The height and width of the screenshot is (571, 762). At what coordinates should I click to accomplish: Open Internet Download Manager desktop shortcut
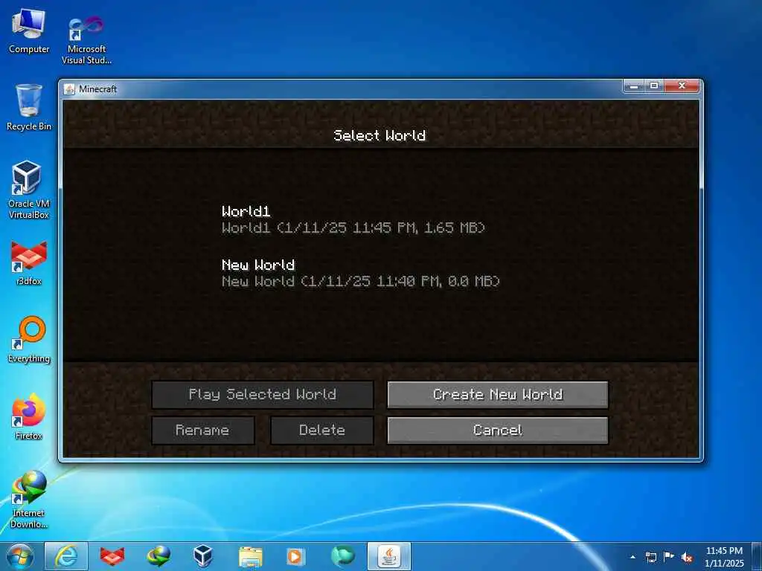click(29, 499)
